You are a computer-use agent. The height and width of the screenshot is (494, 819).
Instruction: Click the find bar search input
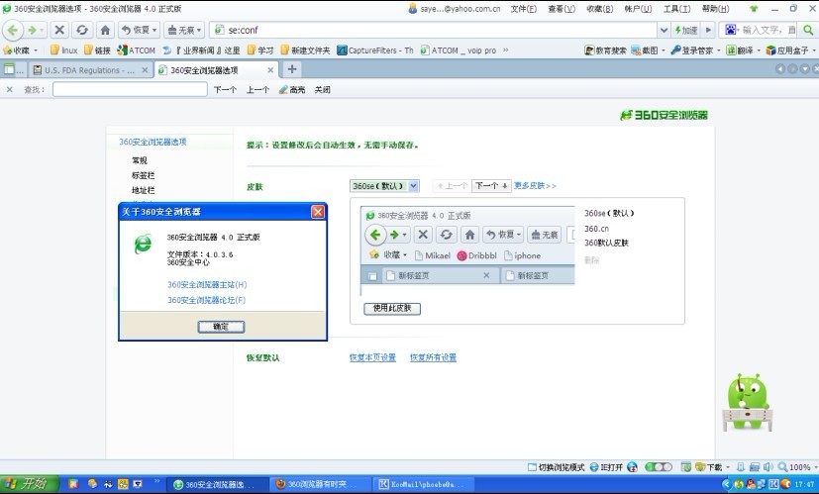pos(130,89)
